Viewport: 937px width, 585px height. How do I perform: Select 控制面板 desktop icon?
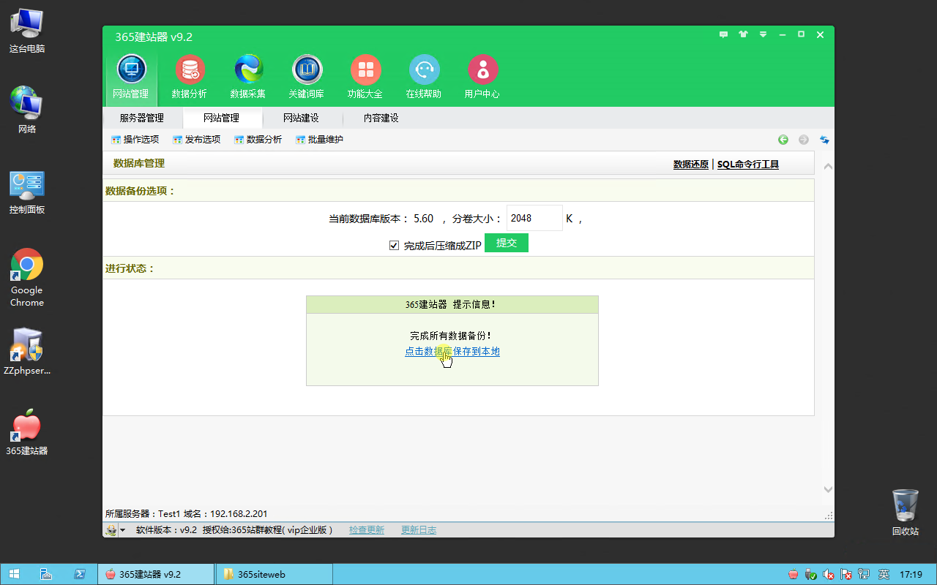click(x=27, y=192)
